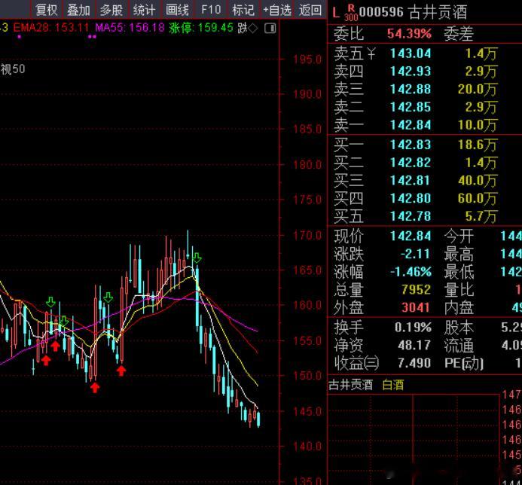Select the 古井贡酒 label above intraday chart
The image size is (522, 485).
tap(350, 385)
